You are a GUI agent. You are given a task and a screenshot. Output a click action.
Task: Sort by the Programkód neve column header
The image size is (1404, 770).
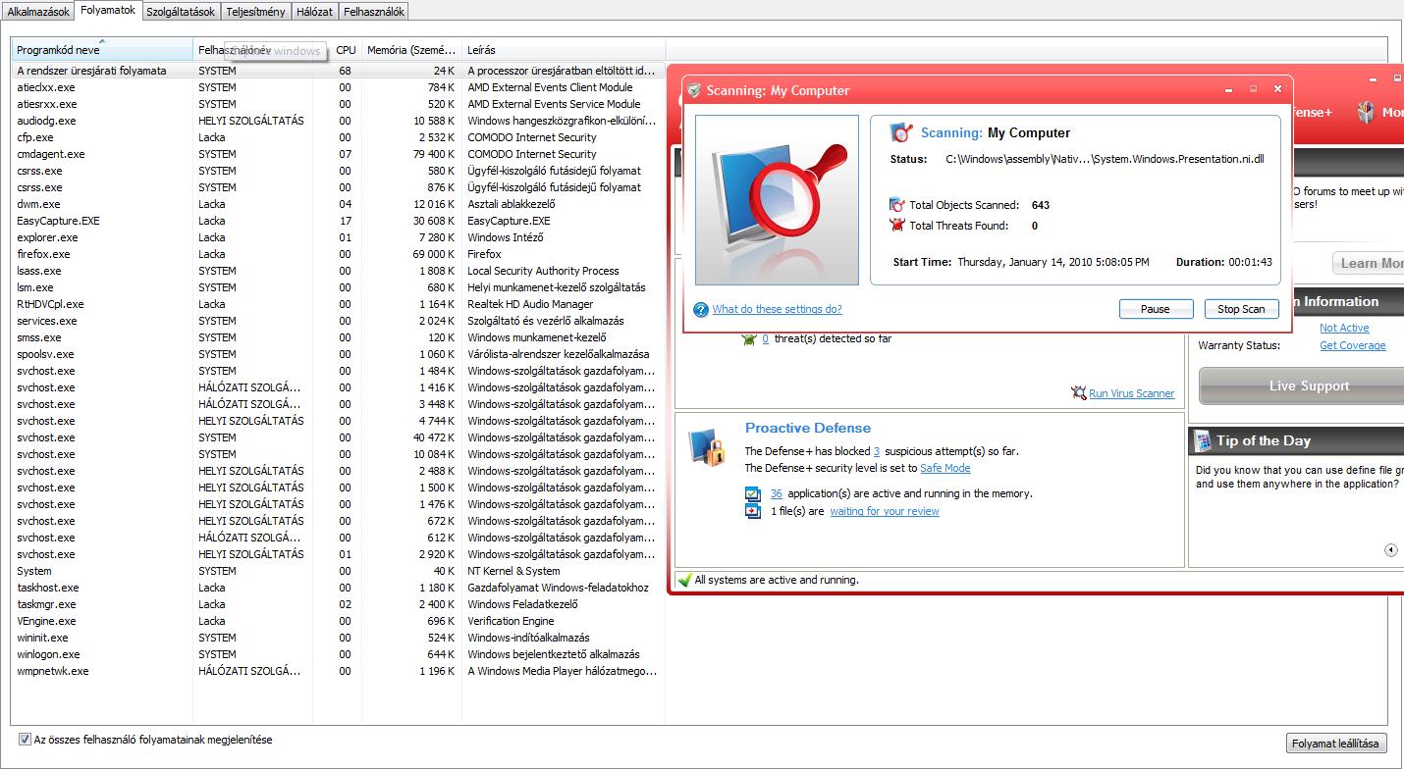102,50
